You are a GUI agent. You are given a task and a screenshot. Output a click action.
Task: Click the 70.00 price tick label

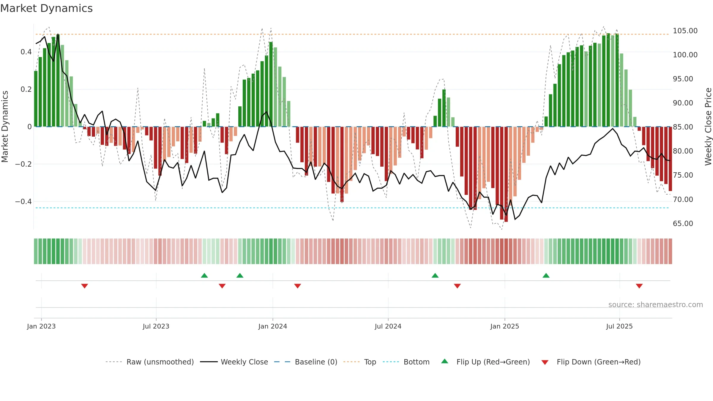point(683,200)
